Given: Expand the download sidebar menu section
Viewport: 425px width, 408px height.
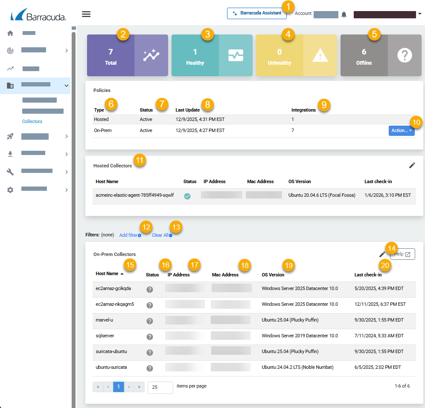Looking at the screenshot, I should tap(66, 154).
